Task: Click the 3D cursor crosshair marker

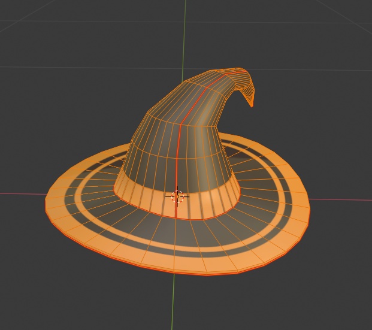Action: pos(177,196)
